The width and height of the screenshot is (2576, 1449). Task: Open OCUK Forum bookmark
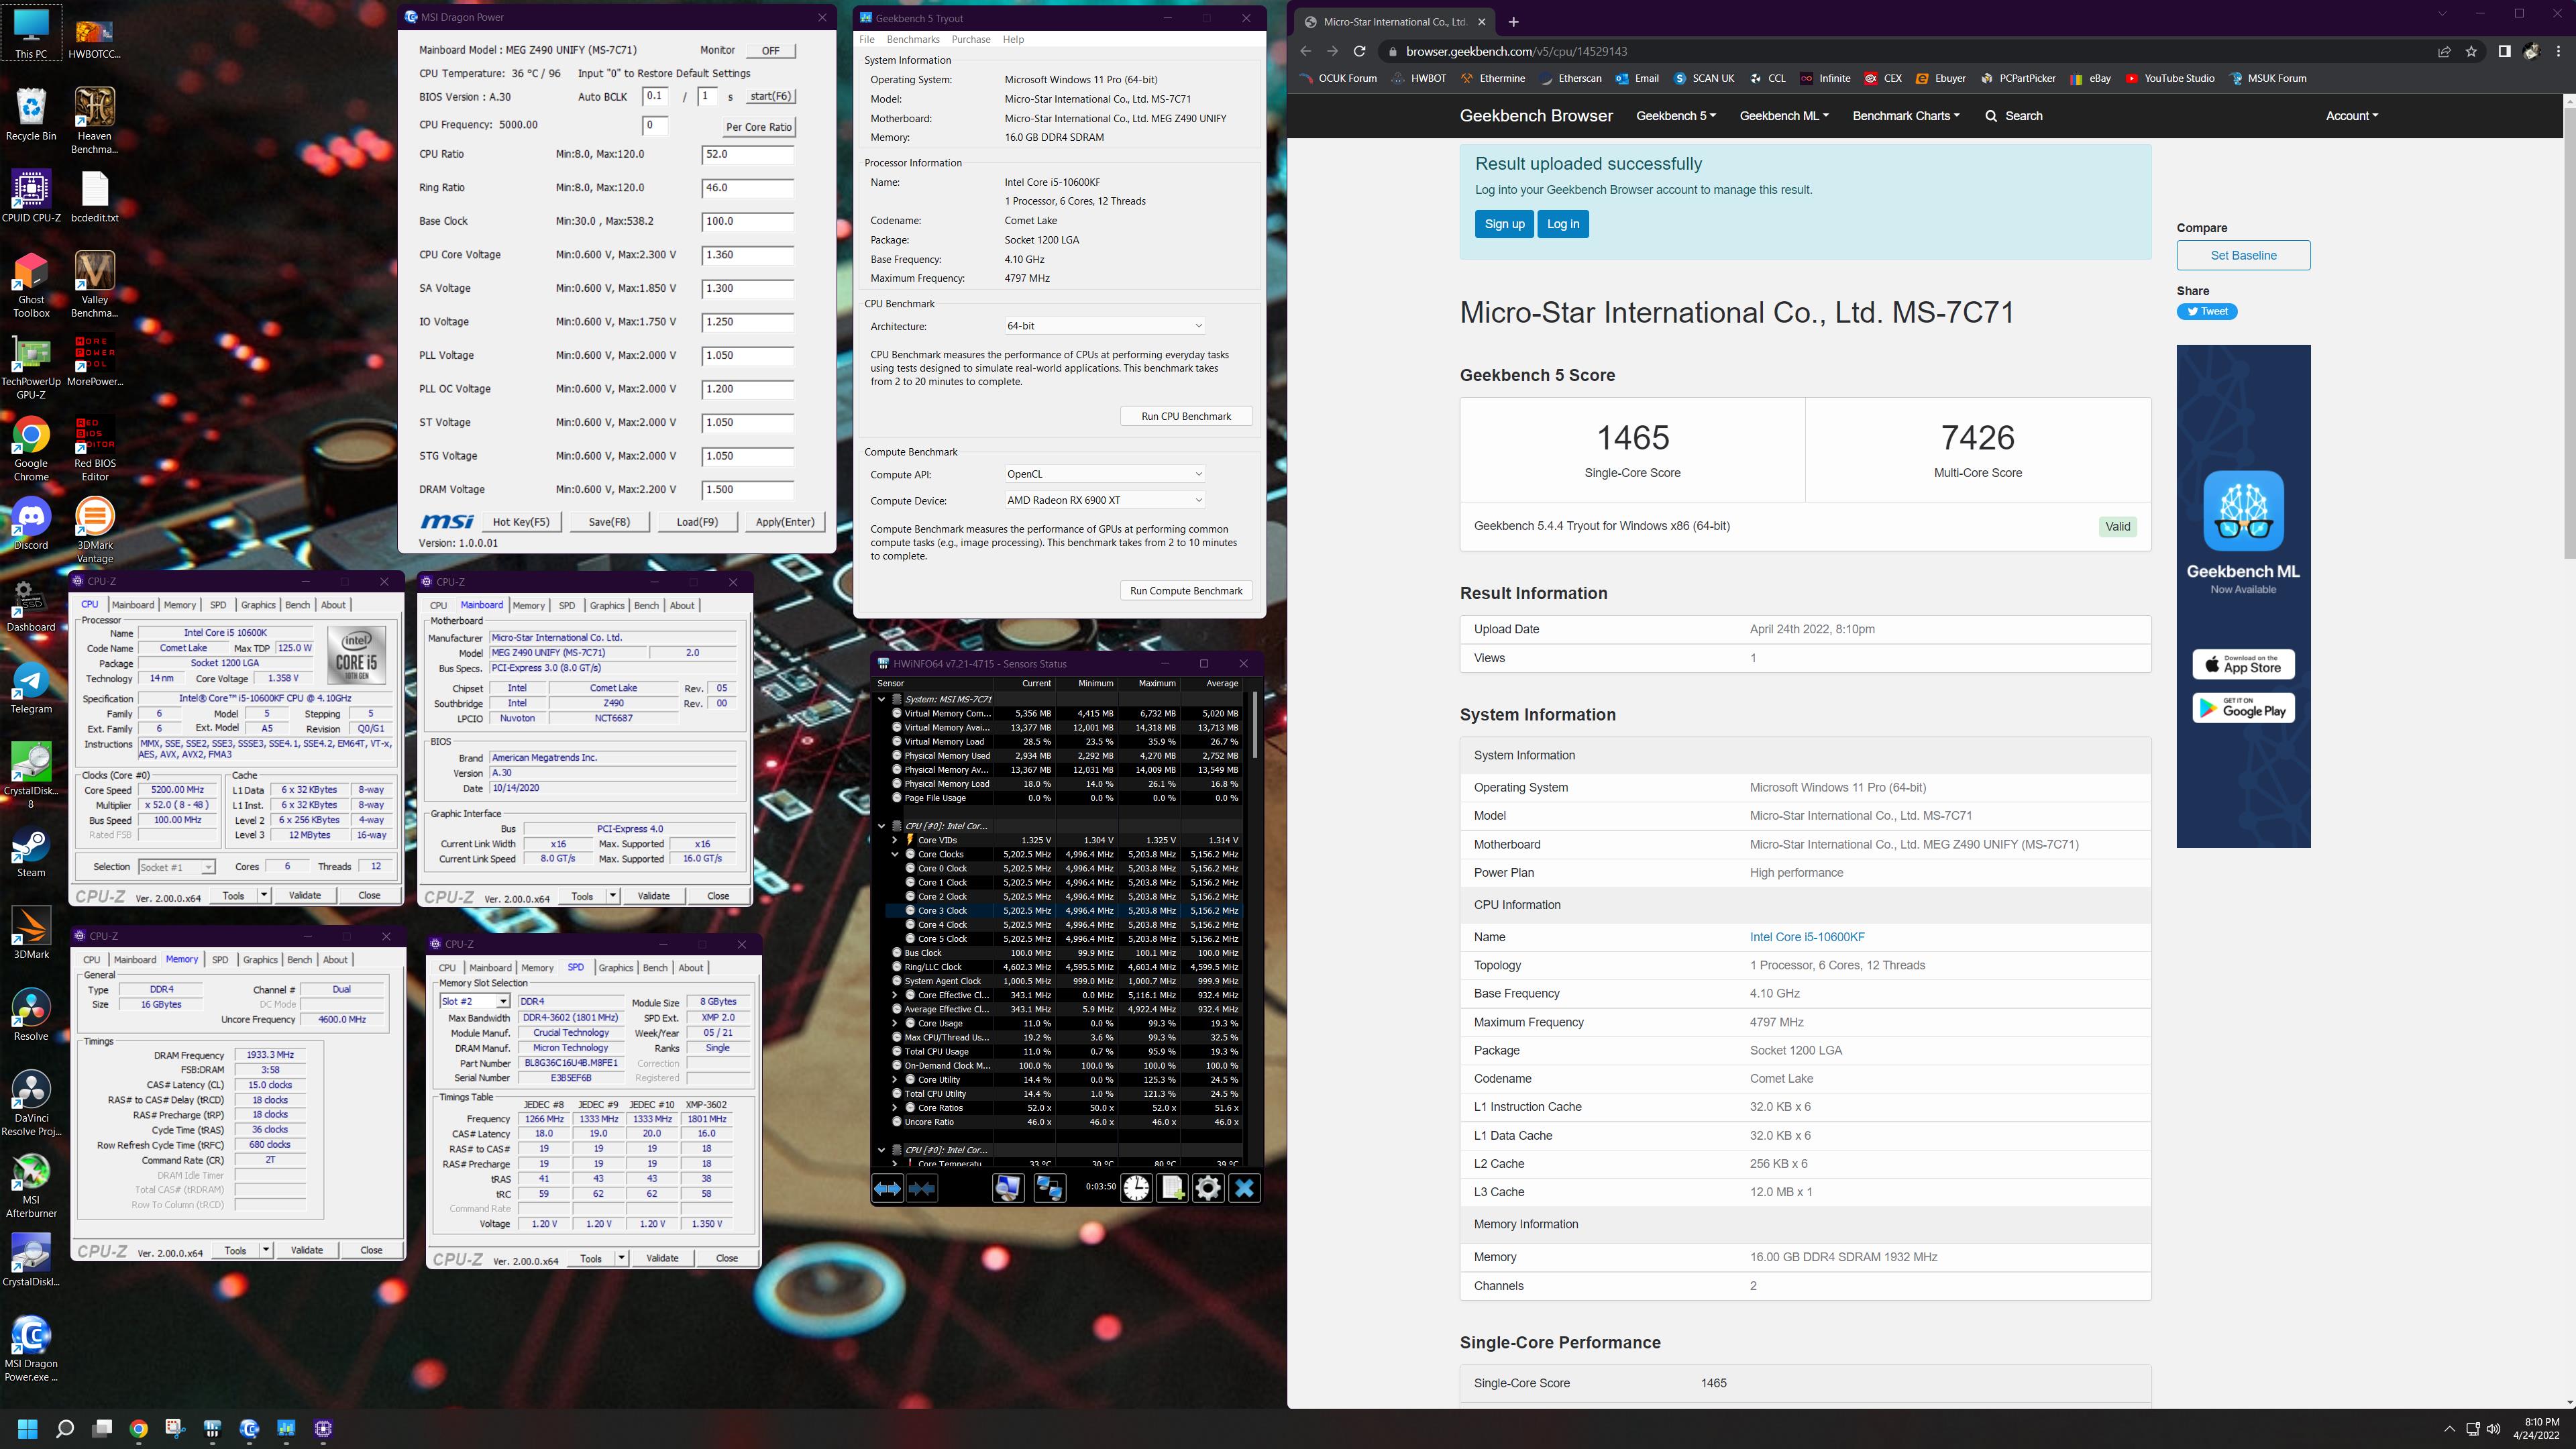pyautogui.click(x=1338, y=78)
